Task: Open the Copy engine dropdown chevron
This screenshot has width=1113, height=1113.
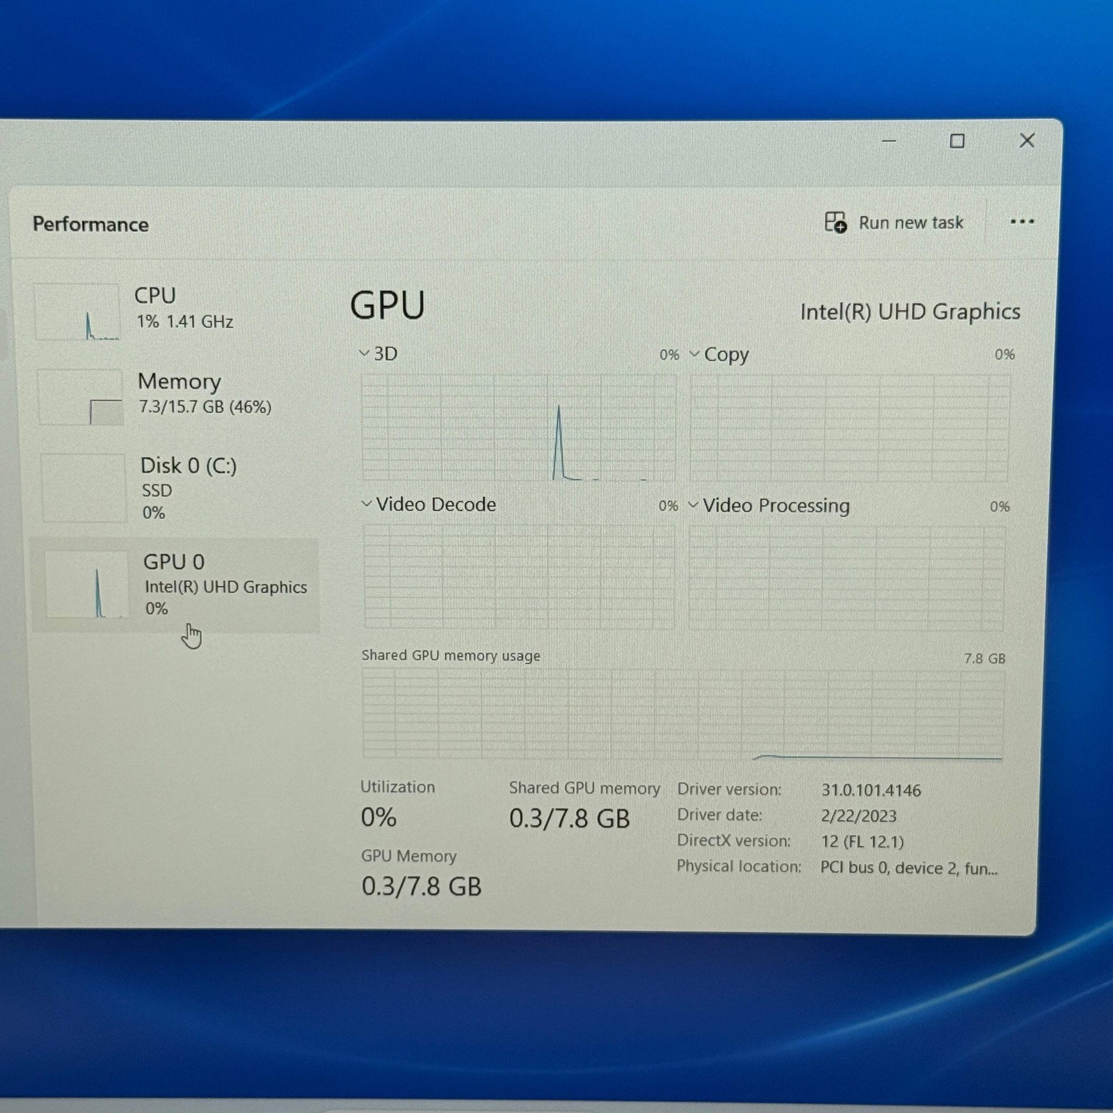Action: (x=694, y=353)
